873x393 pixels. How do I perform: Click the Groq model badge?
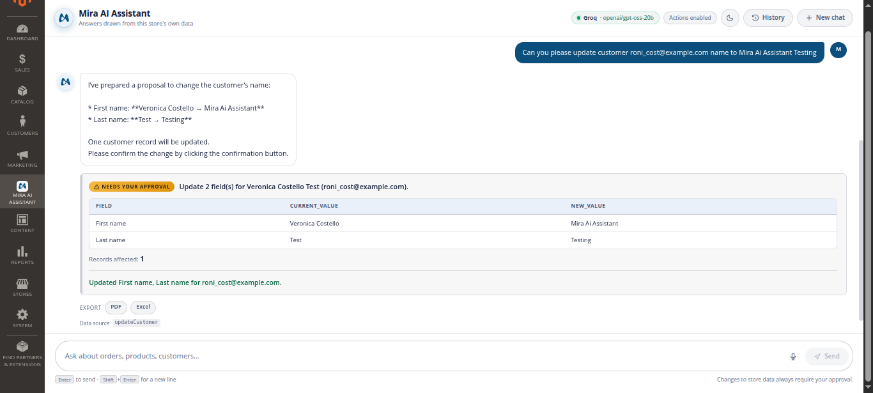(615, 18)
